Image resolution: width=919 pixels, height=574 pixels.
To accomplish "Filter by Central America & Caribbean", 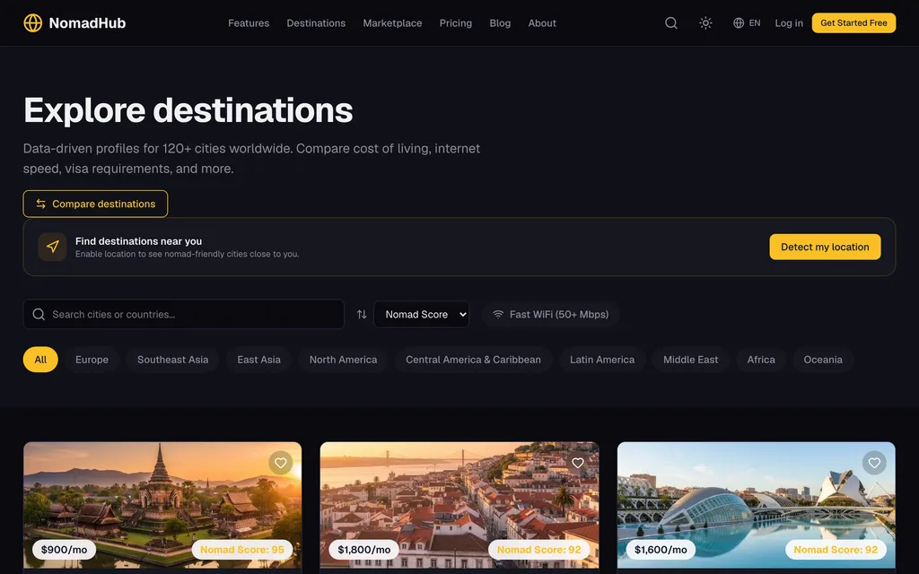I will tap(474, 360).
